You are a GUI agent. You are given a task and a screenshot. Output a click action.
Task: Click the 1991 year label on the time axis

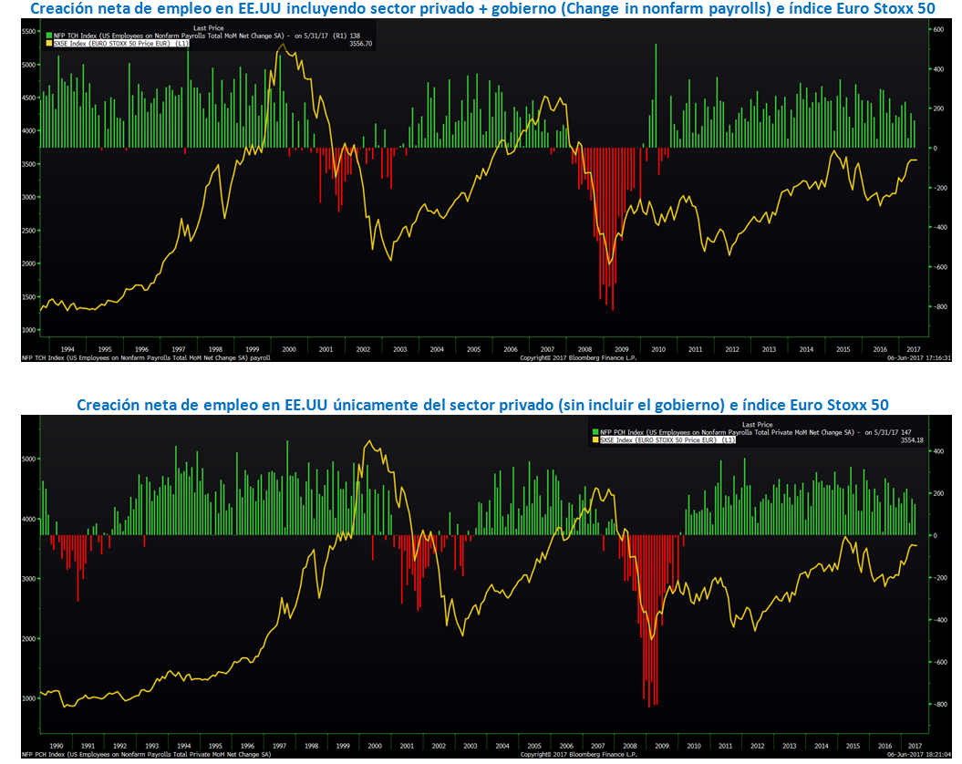pyautogui.click(x=88, y=746)
